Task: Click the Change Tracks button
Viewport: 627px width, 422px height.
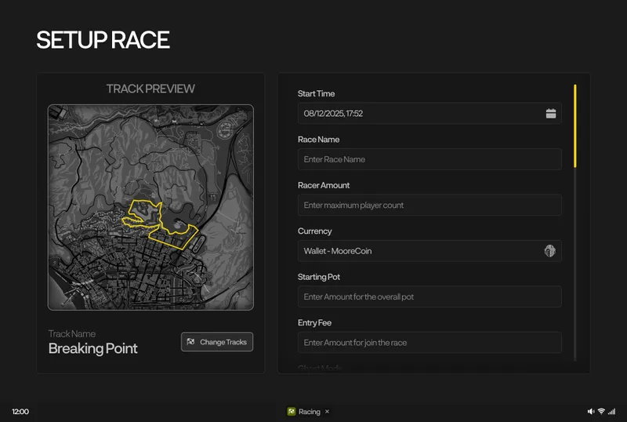Action: click(217, 341)
